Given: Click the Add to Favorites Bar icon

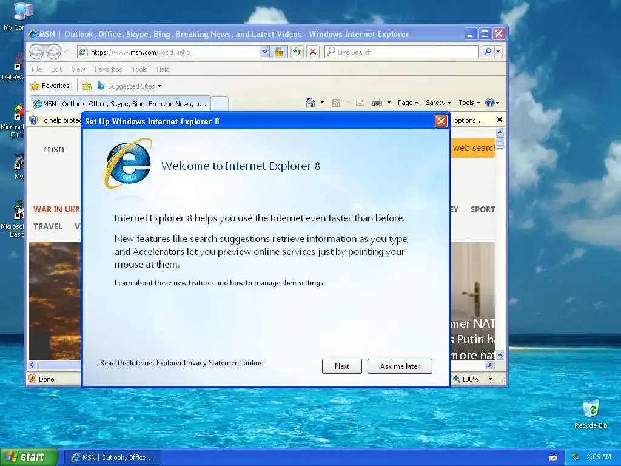Looking at the screenshot, I should (87, 86).
